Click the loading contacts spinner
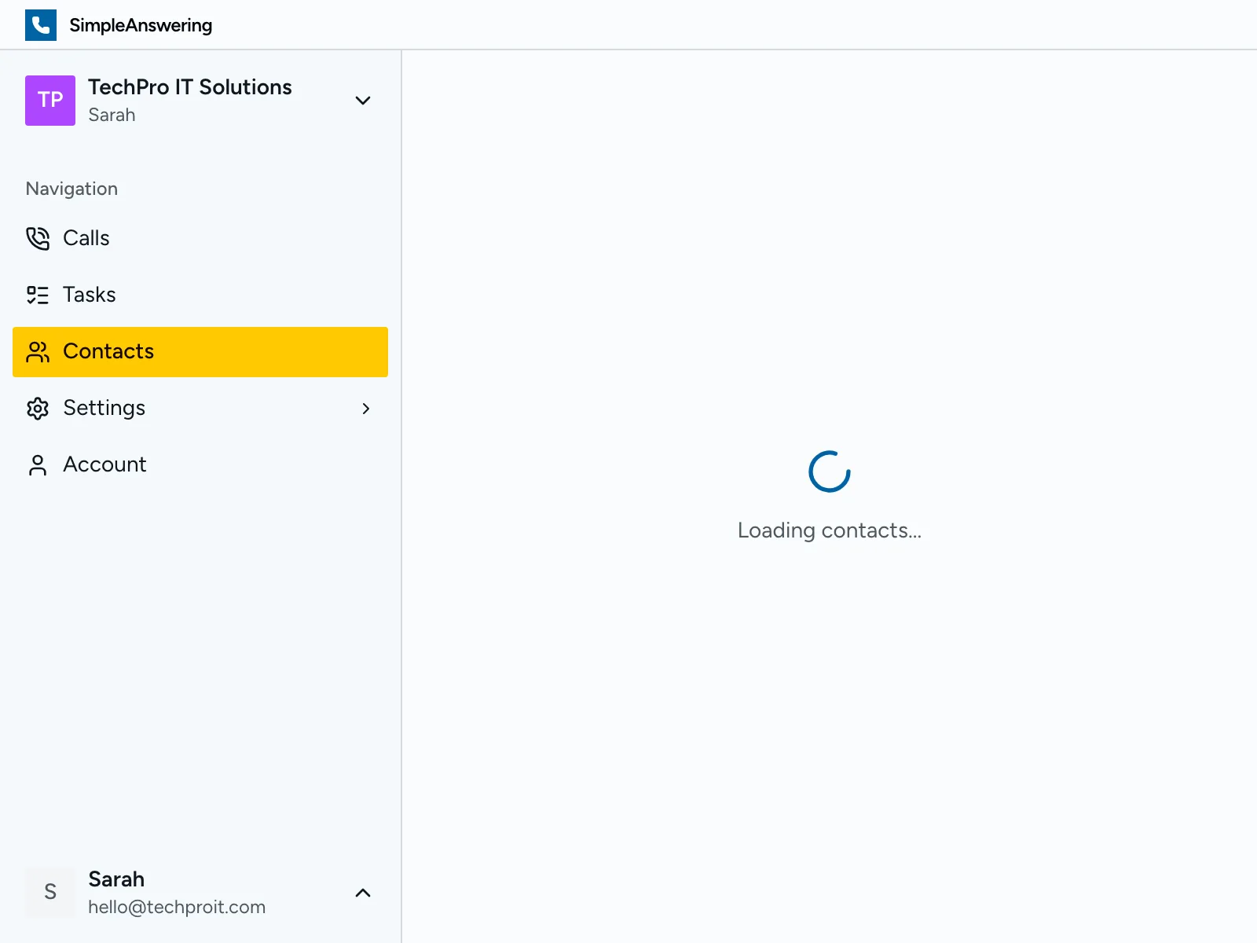The height and width of the screenshot is (943, 1257). (830, 472)
